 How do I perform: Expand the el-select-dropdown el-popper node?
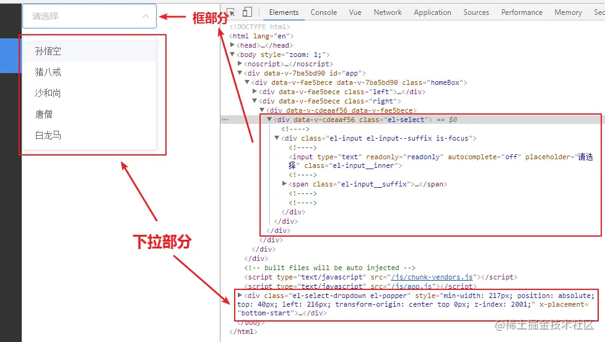tap(240, 295)
